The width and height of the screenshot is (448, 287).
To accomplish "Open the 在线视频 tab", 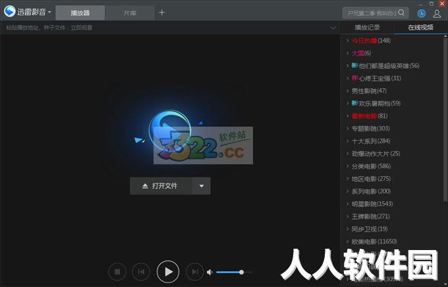I will pos(420,28).
